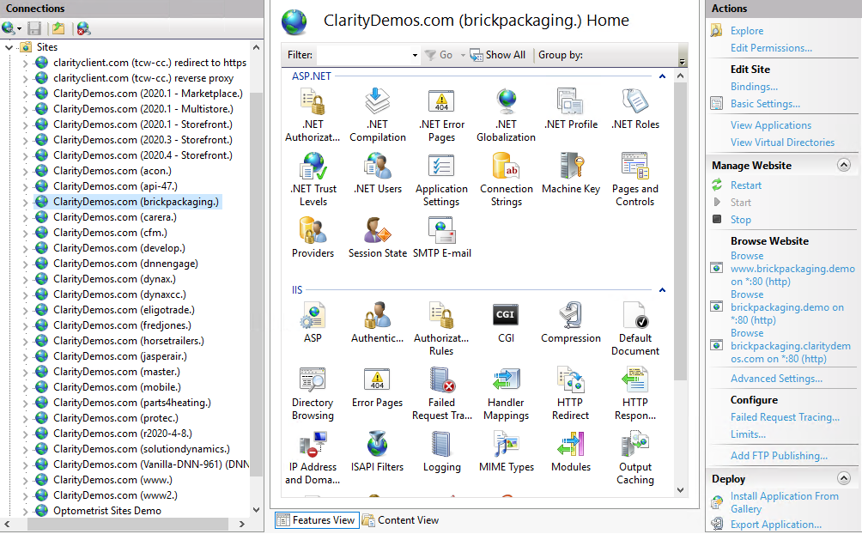Open the Compression feature
Image resolution: width=862 pixels, height=534 pixels.
(571, 323)
